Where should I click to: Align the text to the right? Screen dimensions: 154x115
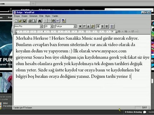coord(107,26)
